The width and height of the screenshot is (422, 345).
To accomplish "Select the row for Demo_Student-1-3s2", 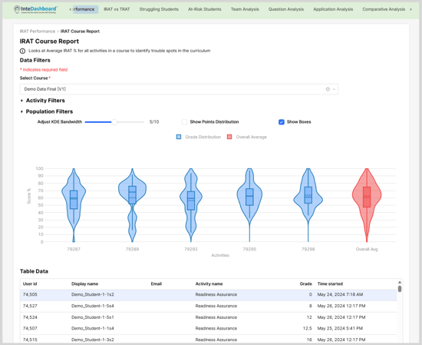I will (x=208, y=340).
